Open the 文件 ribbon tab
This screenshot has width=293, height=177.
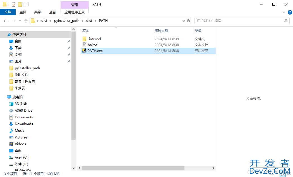[x=8, y=12]
